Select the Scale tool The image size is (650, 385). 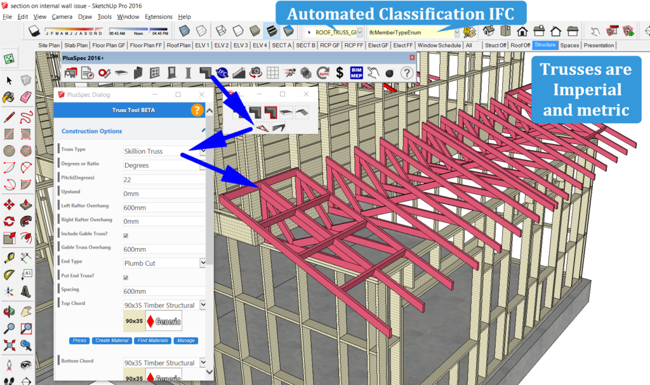tap(9, 238)
